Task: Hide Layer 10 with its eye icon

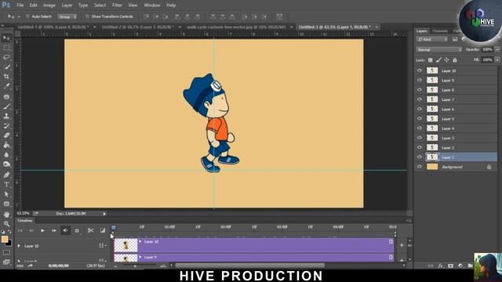Action: pyautogui.click(x=420, y=70)
